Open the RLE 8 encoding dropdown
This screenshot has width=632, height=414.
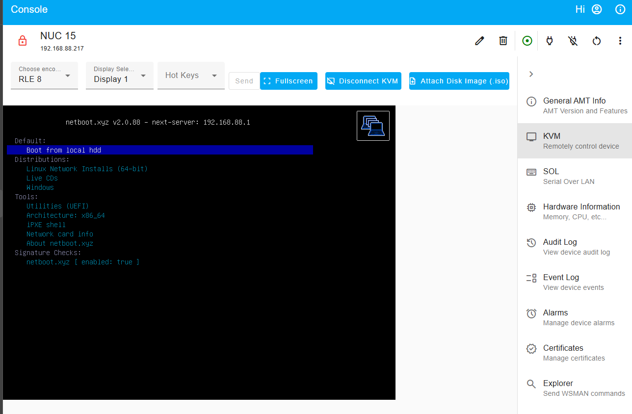(44, 76)
